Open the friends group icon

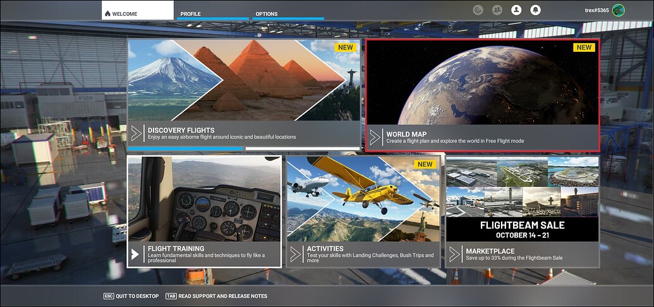[497, 10]
